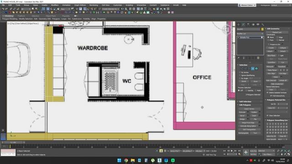
Task: Toggle Preserve UVs checkbox
Action: [x=268, y=45]
